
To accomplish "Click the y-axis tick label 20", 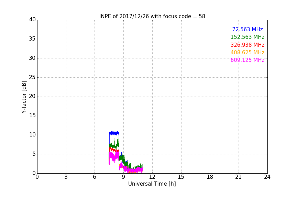I will pyautogui.click(x=32, y=96).
